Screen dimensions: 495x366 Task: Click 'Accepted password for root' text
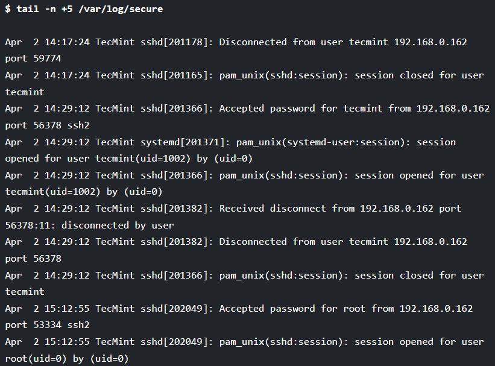point(292,309)
